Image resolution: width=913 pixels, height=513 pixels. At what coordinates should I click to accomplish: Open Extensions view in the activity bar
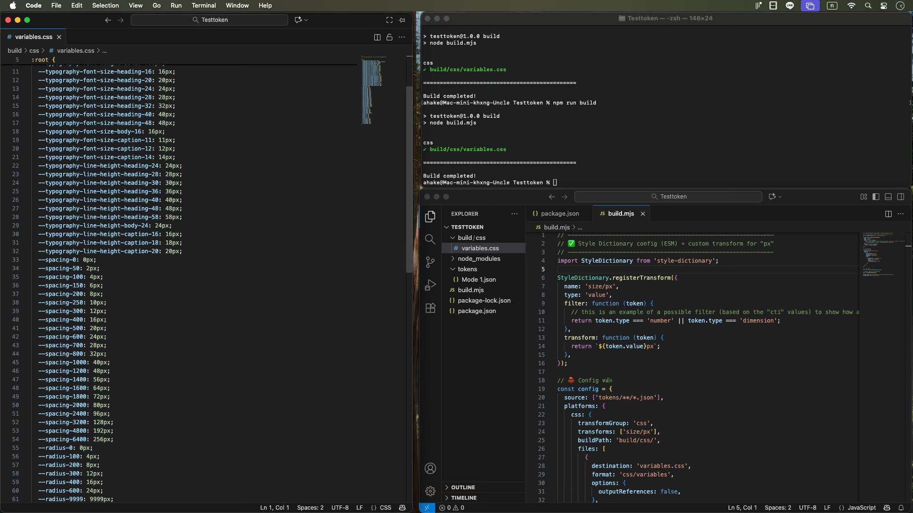click(430, 308)
